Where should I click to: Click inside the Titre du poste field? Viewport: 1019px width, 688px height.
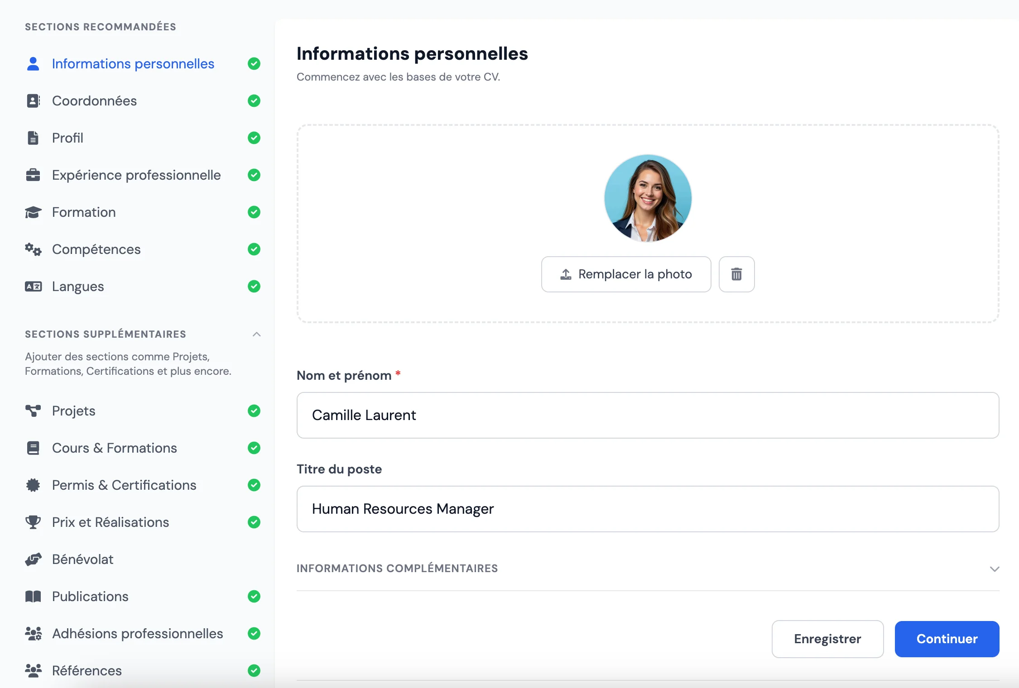coord(647,509)
